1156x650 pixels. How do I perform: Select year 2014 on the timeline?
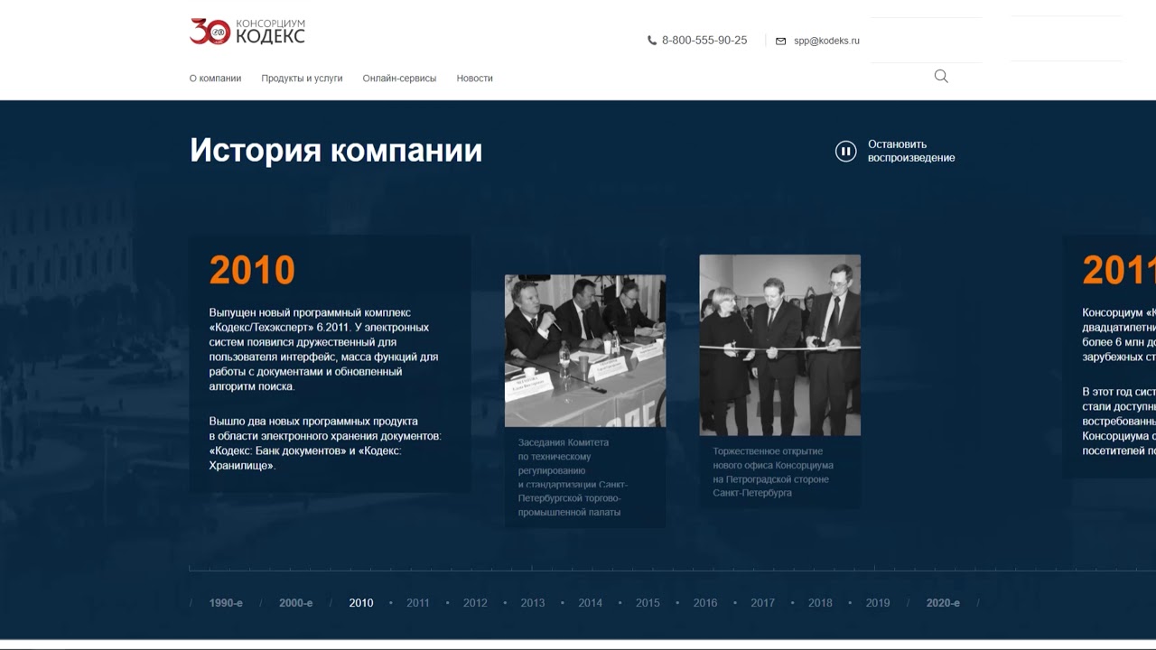click(591, 603)
